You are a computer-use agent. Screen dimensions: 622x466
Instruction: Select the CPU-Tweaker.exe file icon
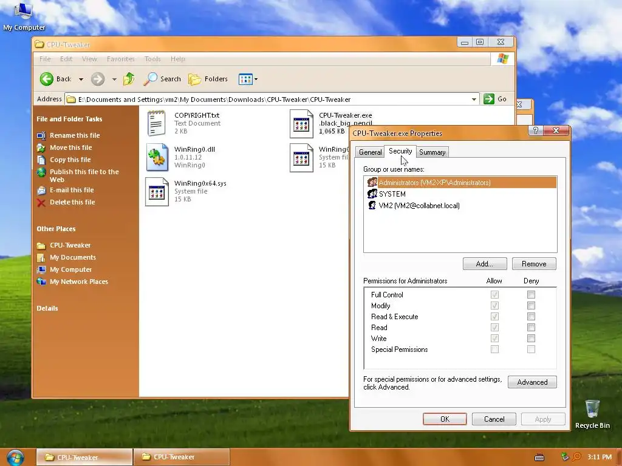click(x=301, y=123)
